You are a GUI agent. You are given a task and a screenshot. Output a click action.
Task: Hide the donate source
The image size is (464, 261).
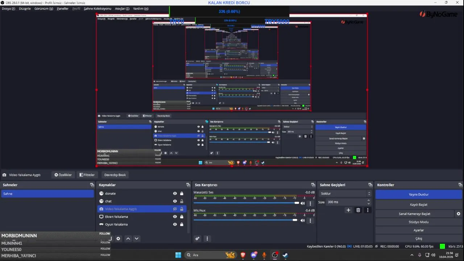click(x=175, y=194)
